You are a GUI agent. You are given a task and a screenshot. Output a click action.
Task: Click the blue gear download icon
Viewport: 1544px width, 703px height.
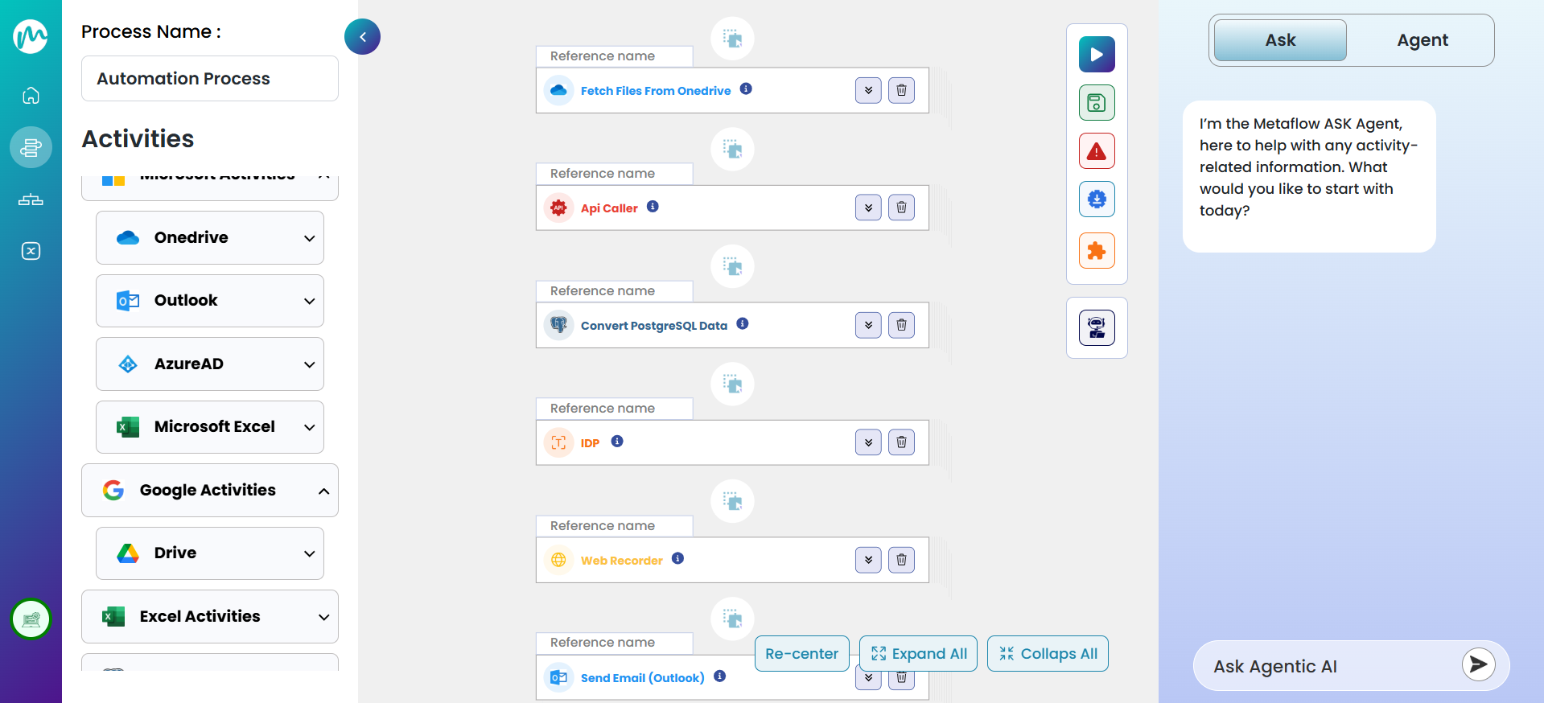tap(1096, 199)
